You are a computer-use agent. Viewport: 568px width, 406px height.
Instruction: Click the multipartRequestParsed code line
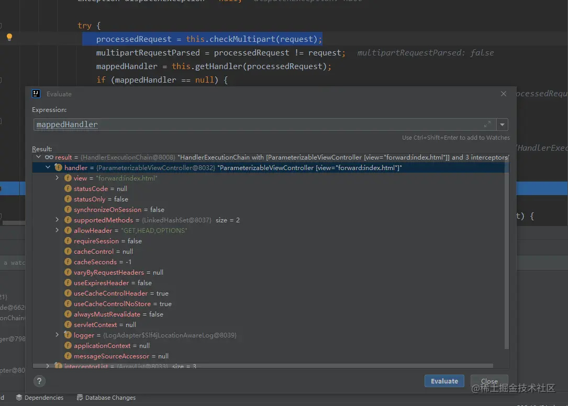click(220, 53)
